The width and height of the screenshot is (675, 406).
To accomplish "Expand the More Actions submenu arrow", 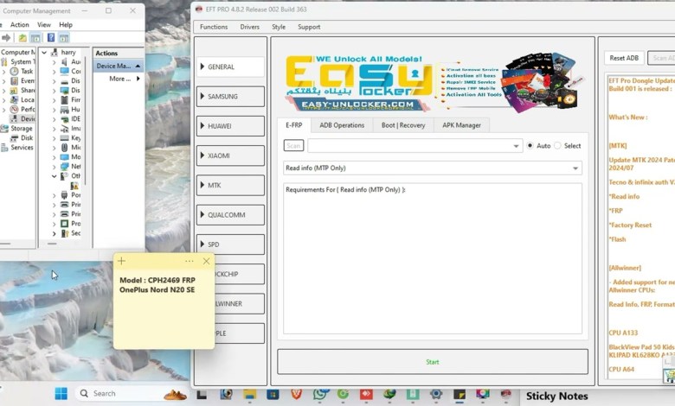I will click(x=138, y=79).
